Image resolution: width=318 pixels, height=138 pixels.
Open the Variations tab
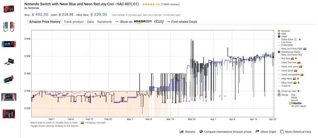pyautogui.click(x=104, y=22)
